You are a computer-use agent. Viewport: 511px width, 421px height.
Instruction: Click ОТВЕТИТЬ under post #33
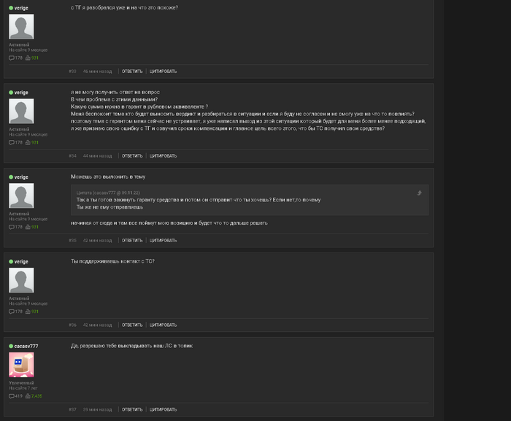(x=132, y=72)
